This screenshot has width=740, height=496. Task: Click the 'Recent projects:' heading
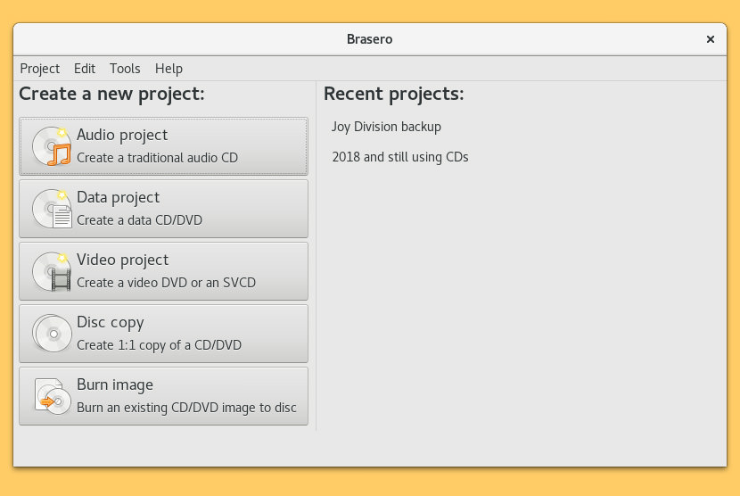click(x=393, y=94)
